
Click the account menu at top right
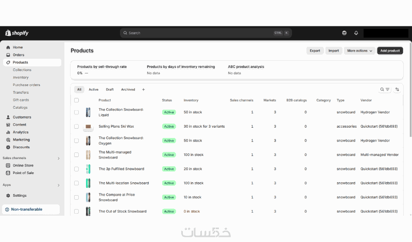tap(386, 33)
